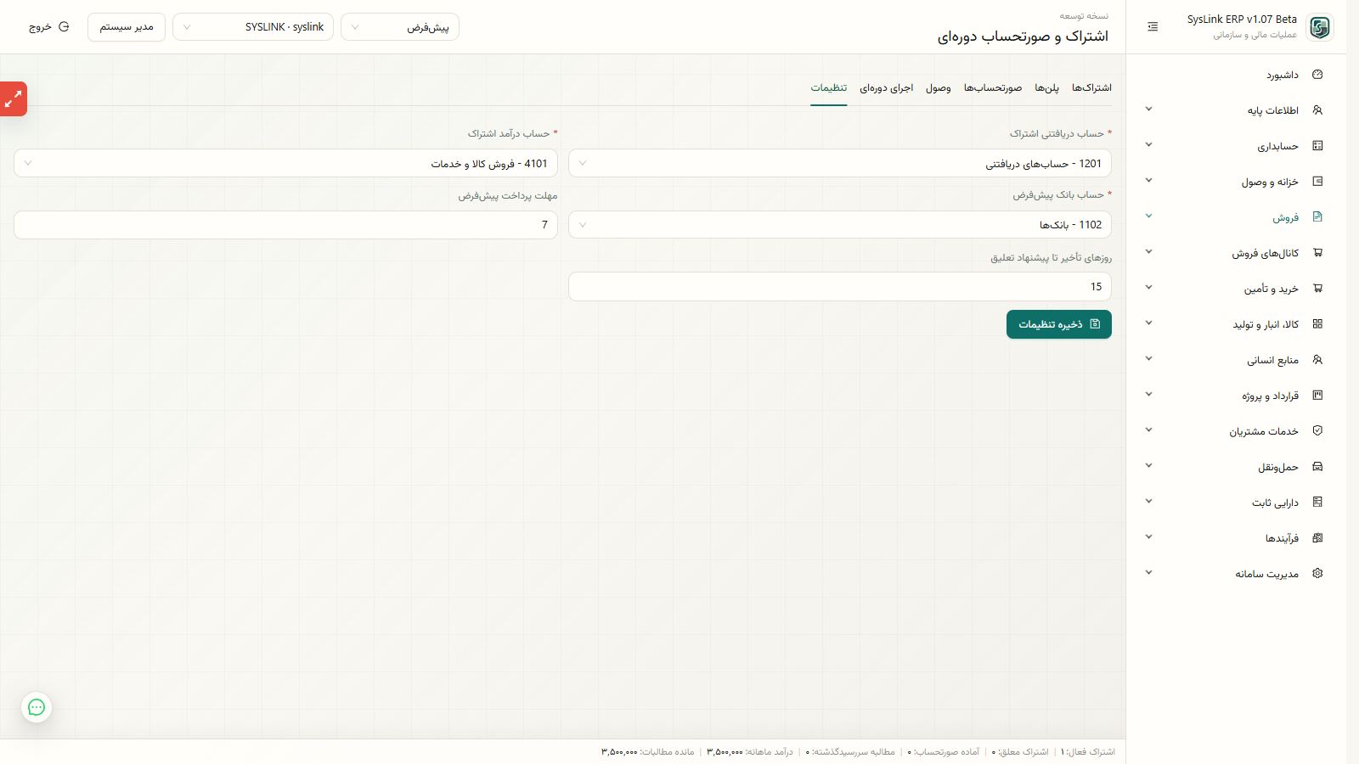Click the مدیر سیستم user button

click(127, 27)
